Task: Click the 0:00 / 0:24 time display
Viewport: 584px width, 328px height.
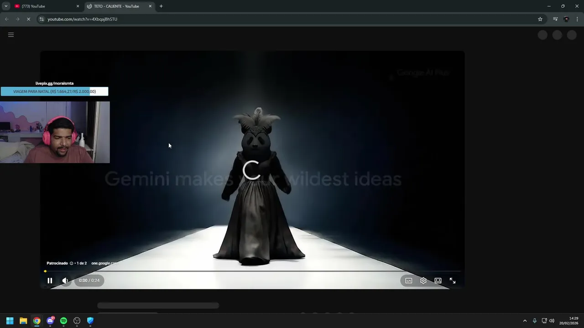Action: tap(89, 281)
